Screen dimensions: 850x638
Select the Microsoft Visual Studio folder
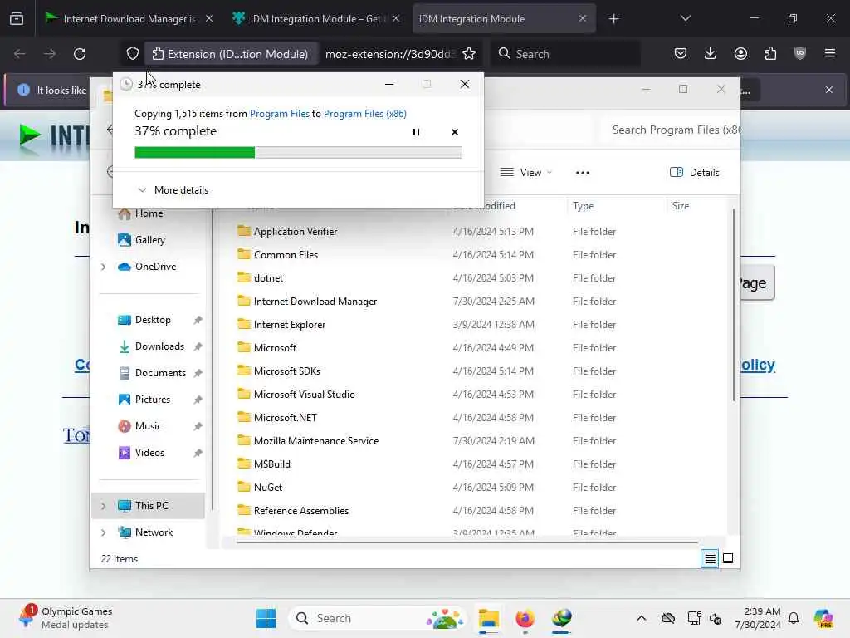point(304,395)
